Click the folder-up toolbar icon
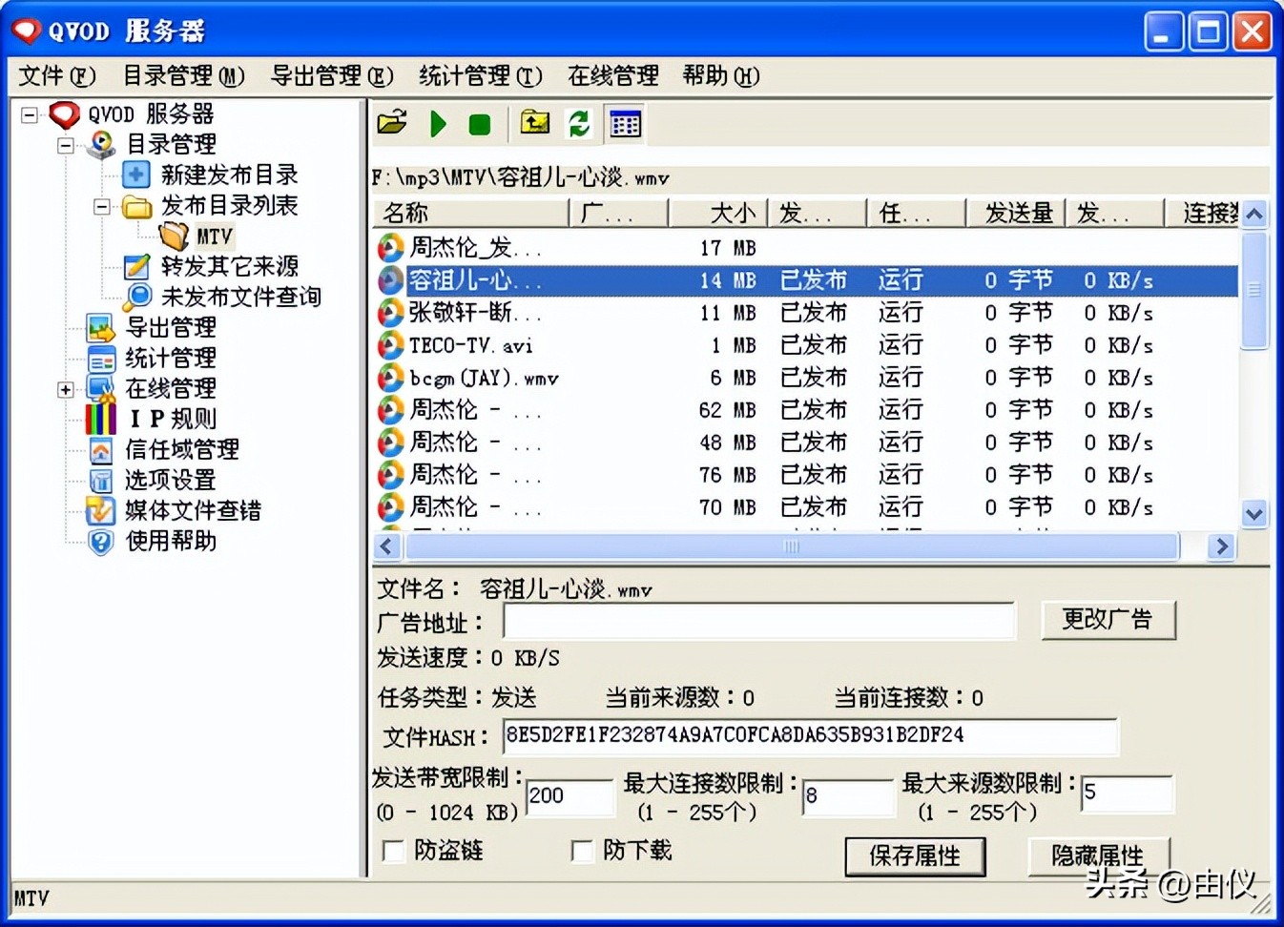The height and width of the screenshot is (927, 1284). click(x=534, y=123)
